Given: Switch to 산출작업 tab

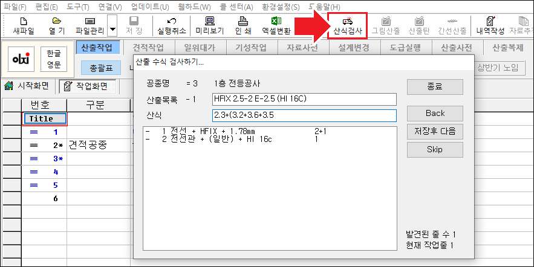Looking at the screenshot, I should [x=97, y=48].
